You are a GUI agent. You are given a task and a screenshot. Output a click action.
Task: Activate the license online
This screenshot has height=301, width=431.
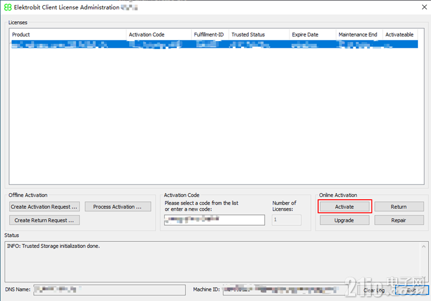click(x=344, y=206)
